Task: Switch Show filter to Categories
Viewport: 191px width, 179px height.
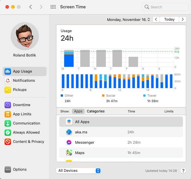Action: [96, 111]
